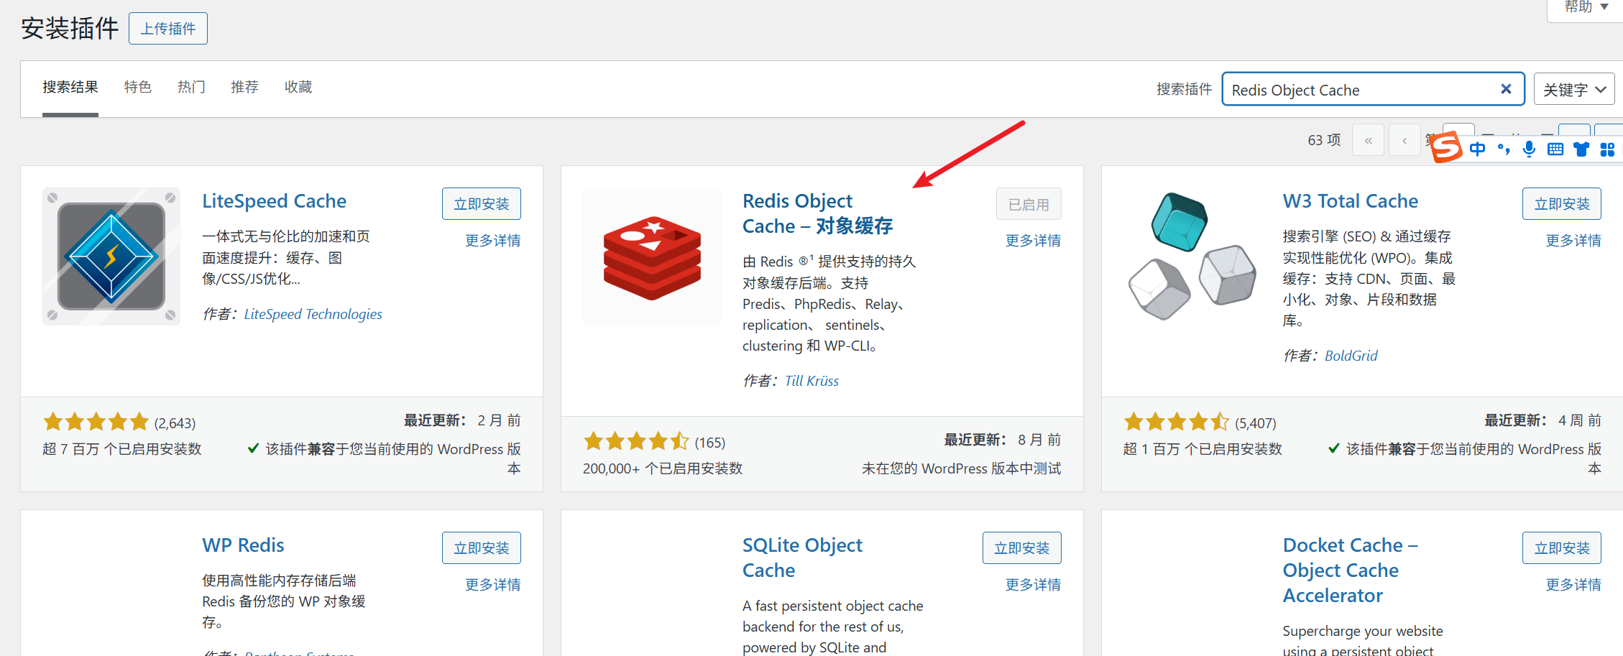
Task: Click the LiteSpeed Cache plugin icon
Action: click(111, 257)
